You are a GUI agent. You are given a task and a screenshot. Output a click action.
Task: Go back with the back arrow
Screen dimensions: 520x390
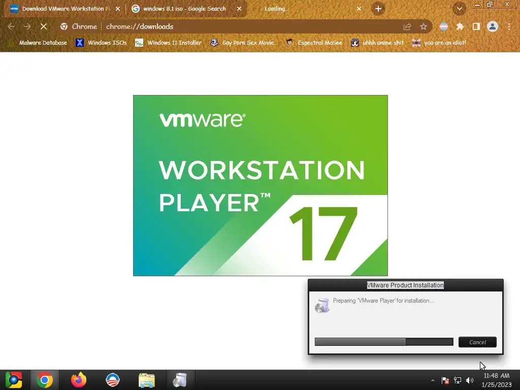(11, 26)
